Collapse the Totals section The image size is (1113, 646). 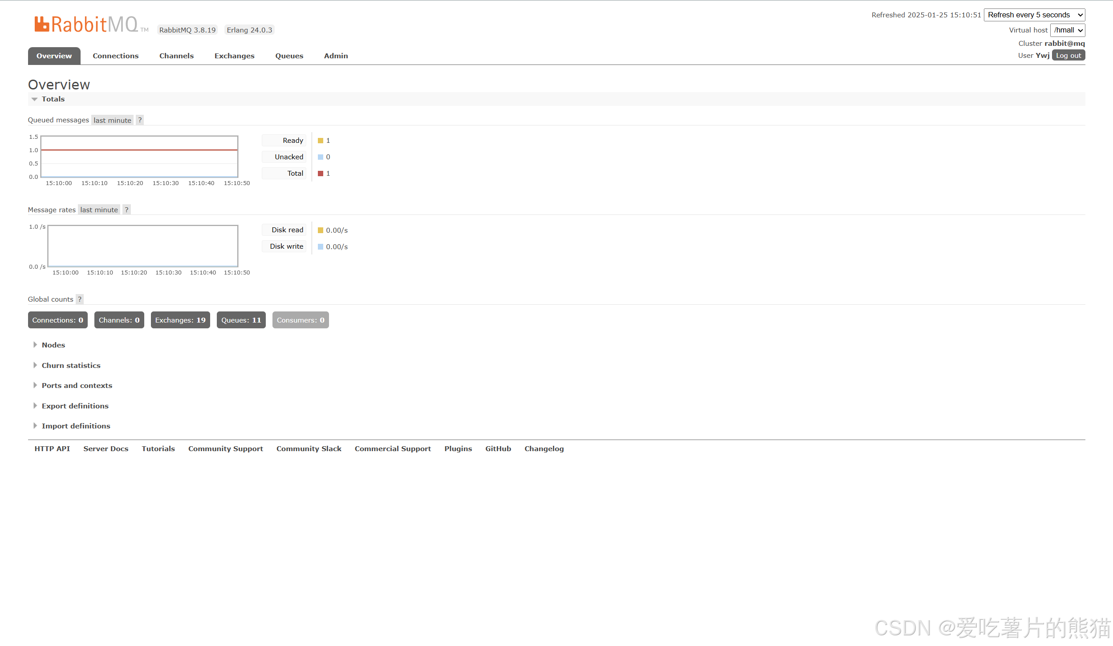click(53, 99)
